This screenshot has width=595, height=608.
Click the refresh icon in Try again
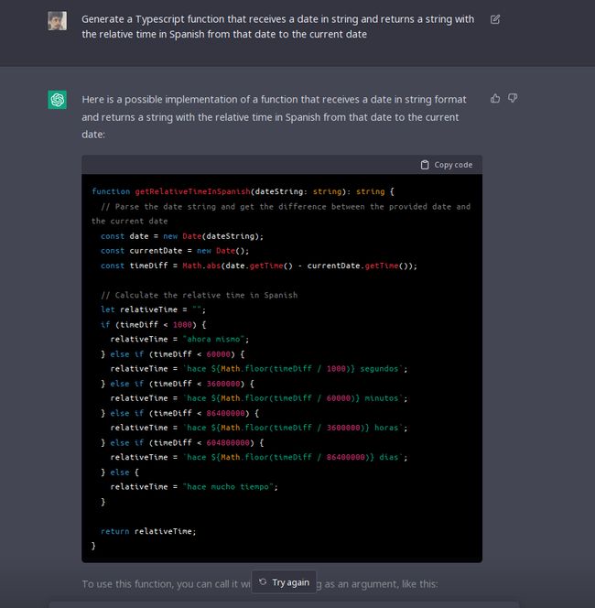[x=263, y=582]
